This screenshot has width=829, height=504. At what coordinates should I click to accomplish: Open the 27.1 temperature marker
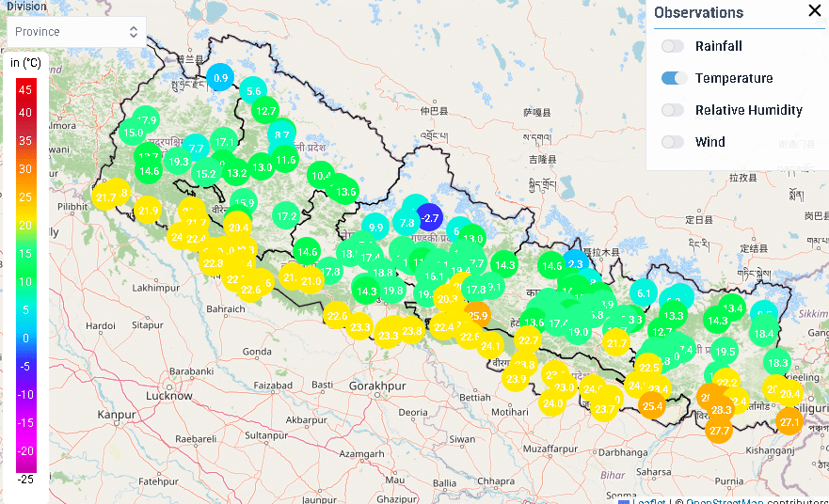click(789, 422)
